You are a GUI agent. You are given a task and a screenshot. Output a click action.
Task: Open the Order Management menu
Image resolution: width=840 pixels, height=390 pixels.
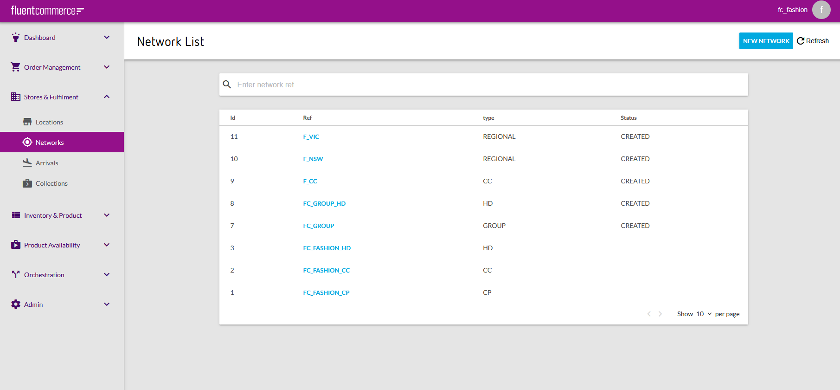[52, 67]
